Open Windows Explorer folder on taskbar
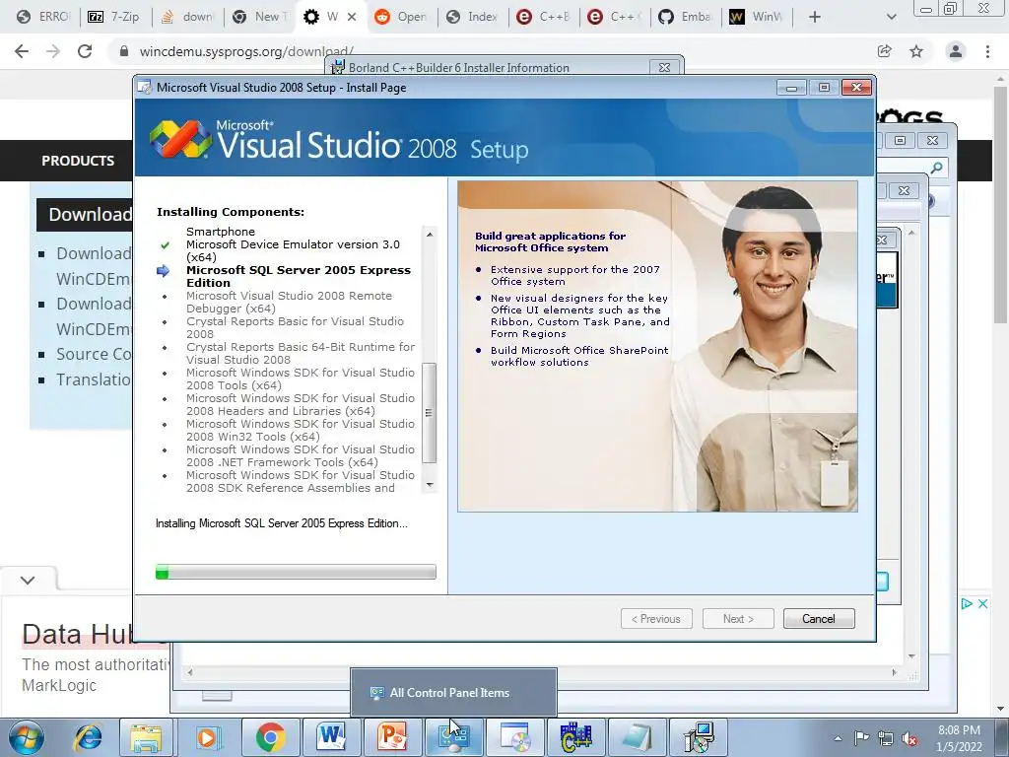This screenshot has height=757, width=1009. point(146,737)
